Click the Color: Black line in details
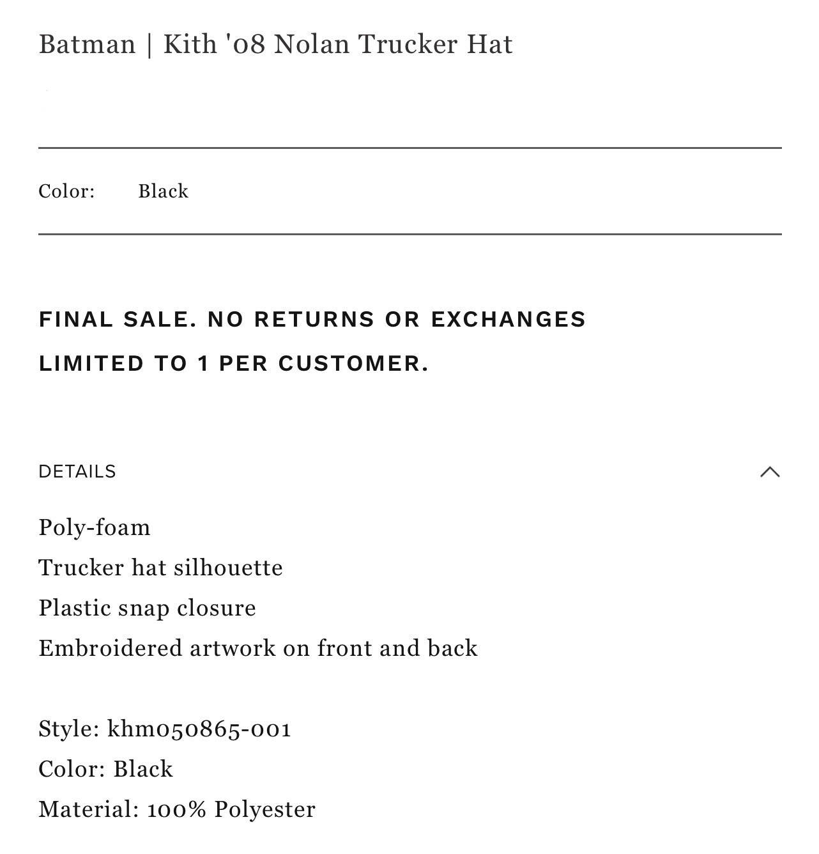 click(x=105, y=769)
